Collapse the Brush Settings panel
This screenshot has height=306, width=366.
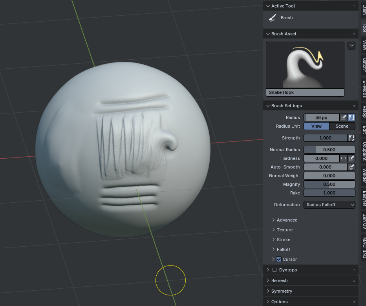coord(268,106)
